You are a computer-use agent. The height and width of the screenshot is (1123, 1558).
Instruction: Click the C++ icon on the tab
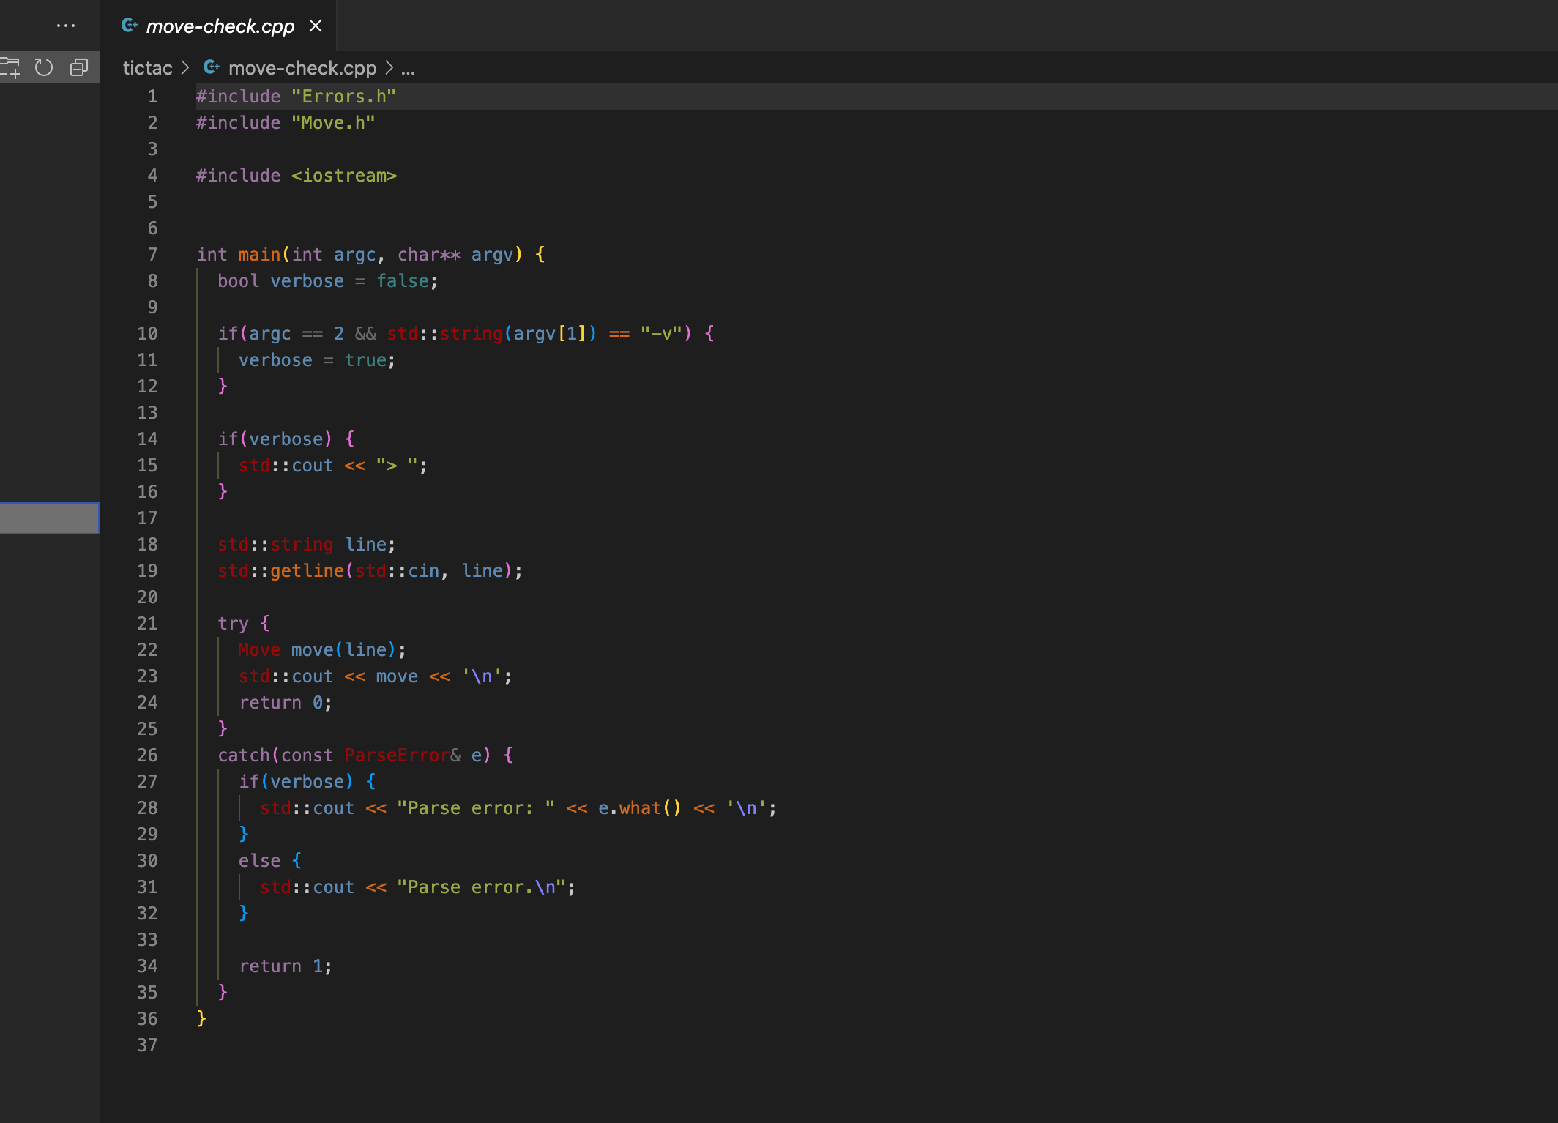(x=130, y=26)
